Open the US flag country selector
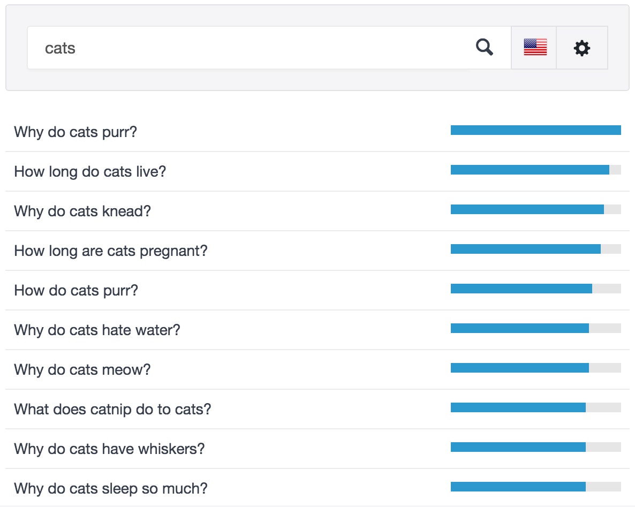The height and width of the screenshot is (507, 635). tap(535, 48)
